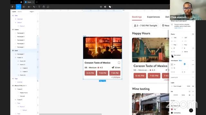Open auto layout advanced options (three dots)
This screenshot has height=115, width=206.
point(193,65)
